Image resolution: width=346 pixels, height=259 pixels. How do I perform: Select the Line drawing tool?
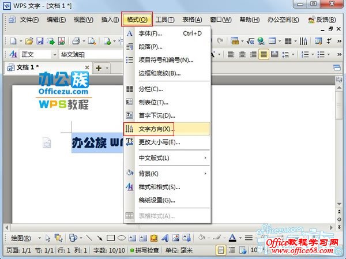point(89,238)
